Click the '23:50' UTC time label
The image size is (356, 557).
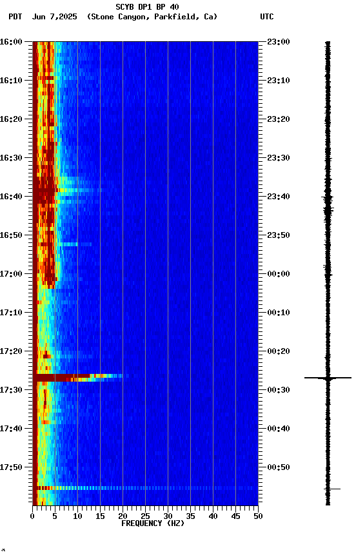coord(279,235)
